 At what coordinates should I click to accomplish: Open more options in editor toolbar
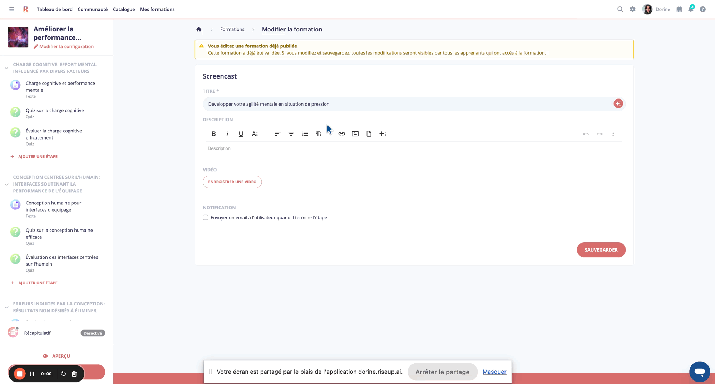click(x=613, y=134)
